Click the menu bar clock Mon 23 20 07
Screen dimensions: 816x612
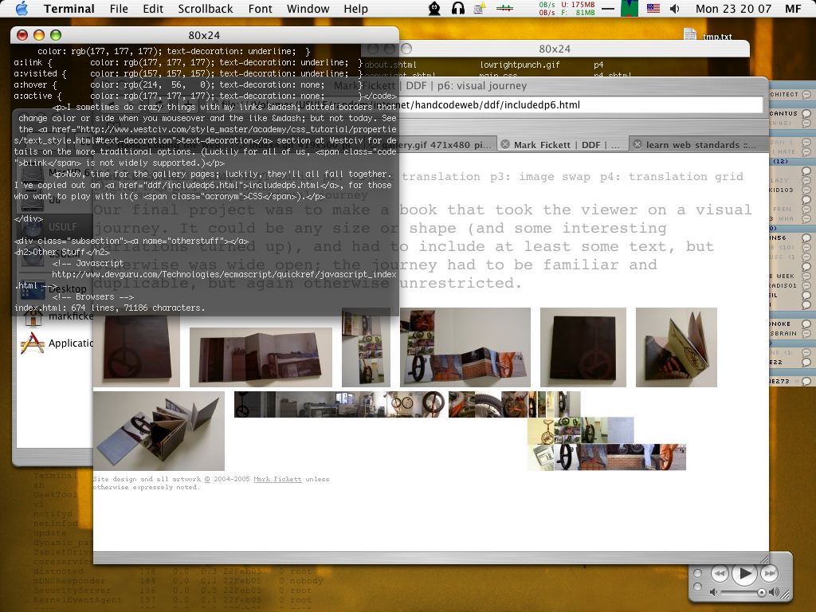pyautogui.click(x=733, y=9)
